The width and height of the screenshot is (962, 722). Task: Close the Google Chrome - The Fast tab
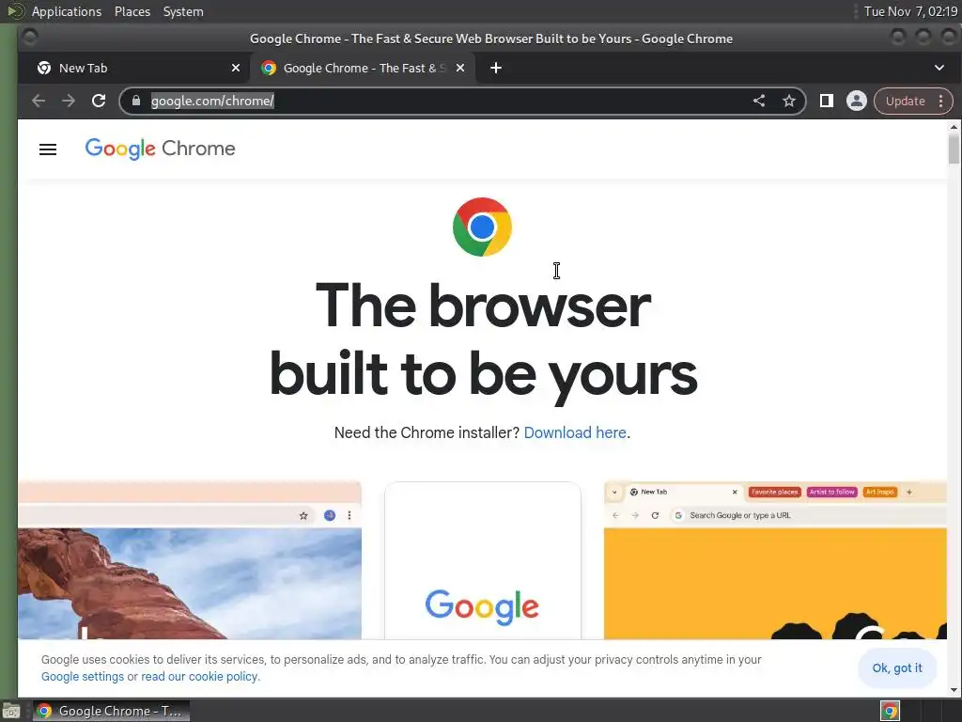coord(460,68)
